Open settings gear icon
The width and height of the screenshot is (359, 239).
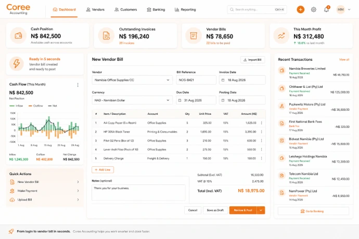point(313,9)
